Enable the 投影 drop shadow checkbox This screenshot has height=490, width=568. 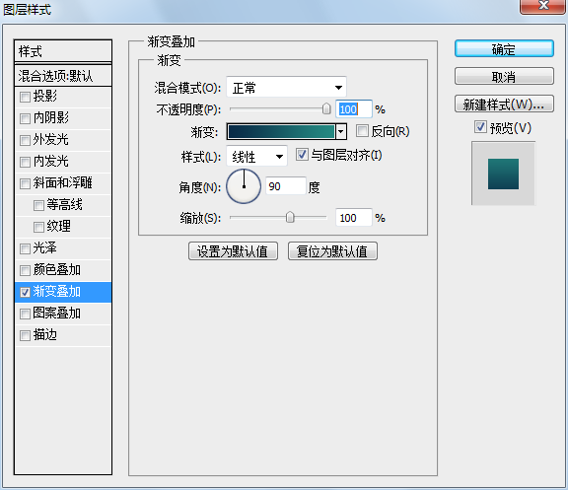pyautogui.click(x=25, y=97)
